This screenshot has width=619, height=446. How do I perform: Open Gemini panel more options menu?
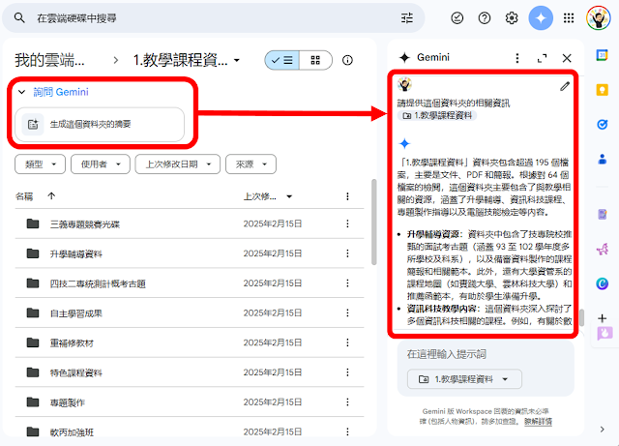pos(517,58)
